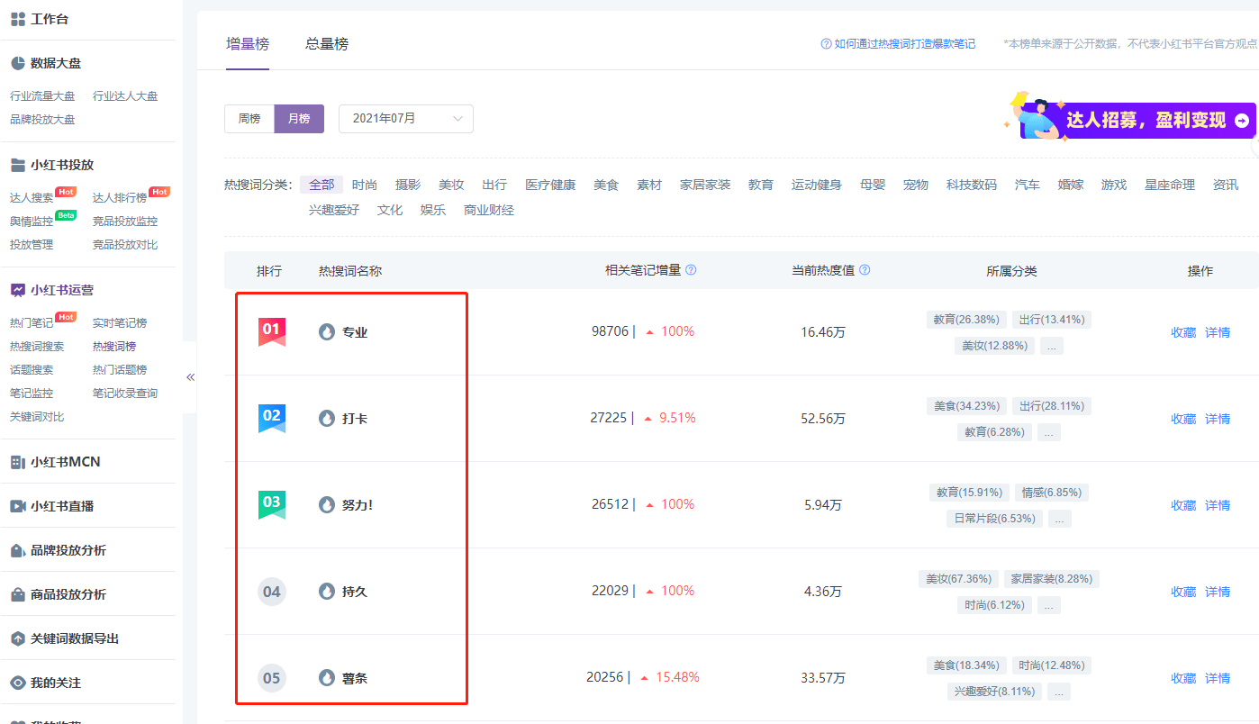Viewport: 1259px width, 724px height.
Task: Expand more categories for the 打卡 row
Action: 1049,432
